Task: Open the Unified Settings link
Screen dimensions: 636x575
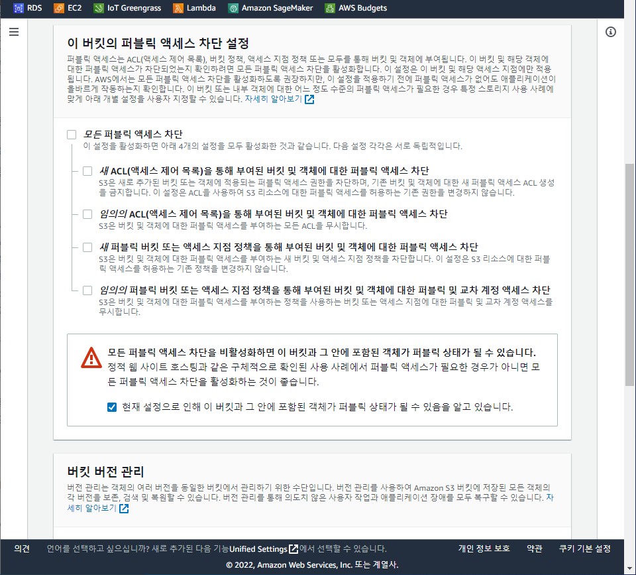Action: 258,549
